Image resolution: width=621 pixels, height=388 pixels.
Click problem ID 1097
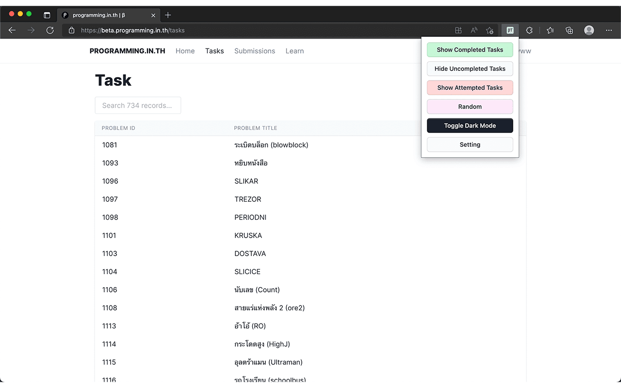pyautogui.click(x=110, y=199)
